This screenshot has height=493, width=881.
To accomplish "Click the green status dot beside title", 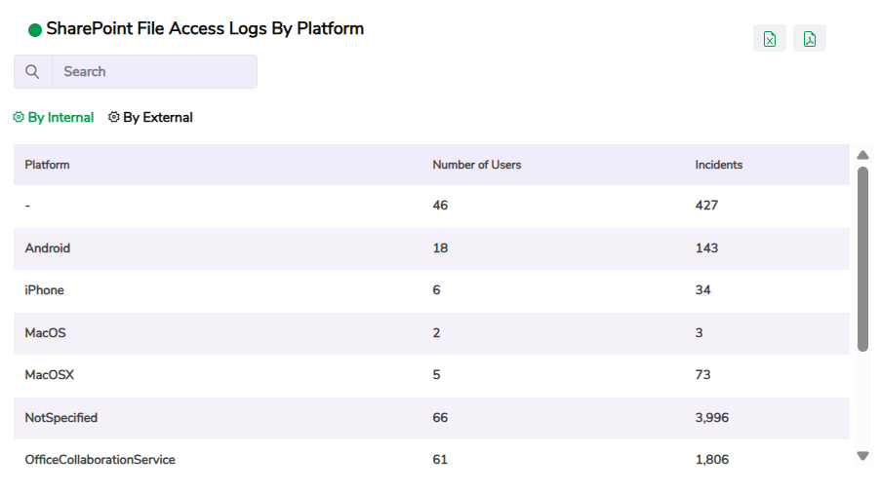I will click(x=35, y=30).
